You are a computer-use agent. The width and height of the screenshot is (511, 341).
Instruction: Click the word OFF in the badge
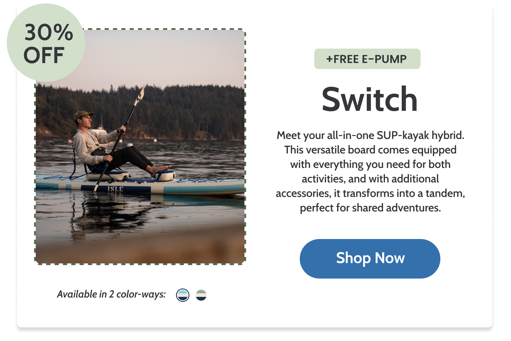click(x=44, y=55)
